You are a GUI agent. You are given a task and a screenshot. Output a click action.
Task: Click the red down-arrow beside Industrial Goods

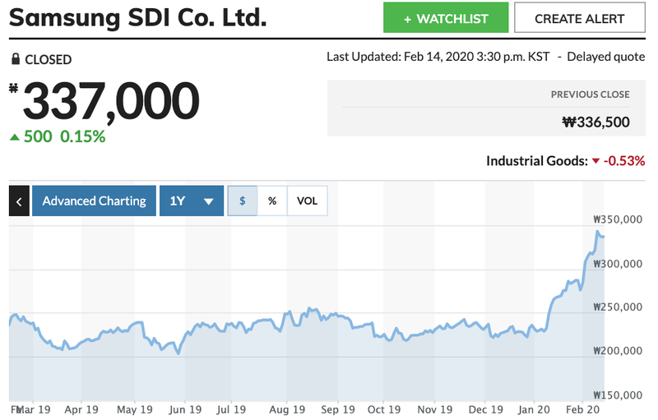click(595, 161)
